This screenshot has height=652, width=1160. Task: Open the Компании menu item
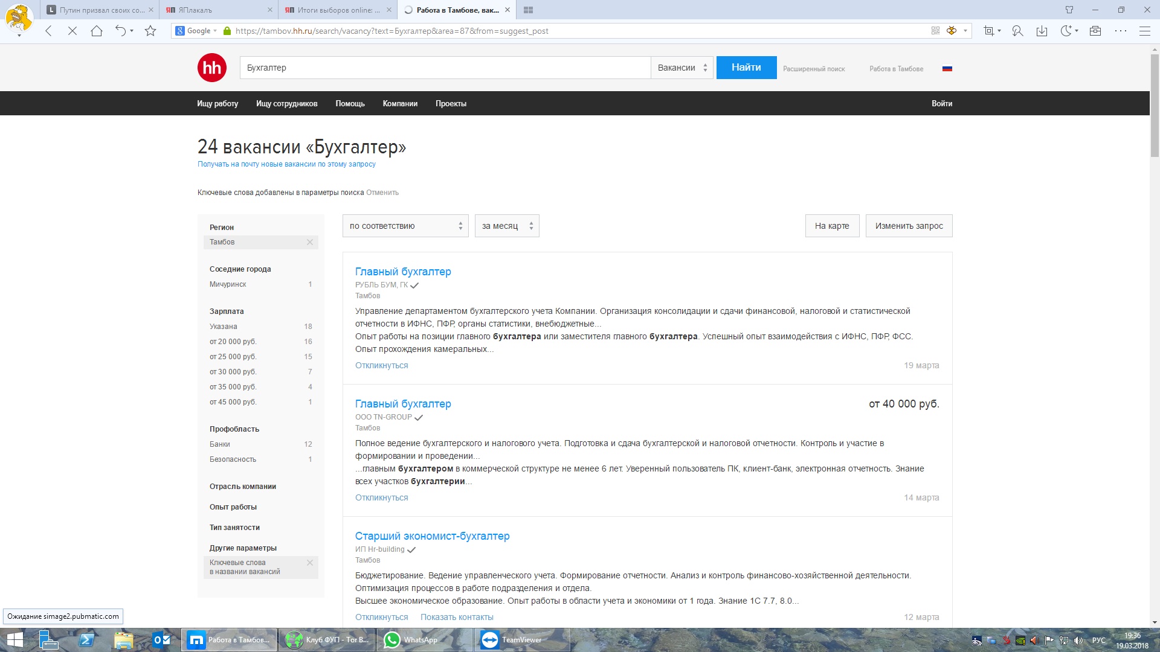pos(400,104)
